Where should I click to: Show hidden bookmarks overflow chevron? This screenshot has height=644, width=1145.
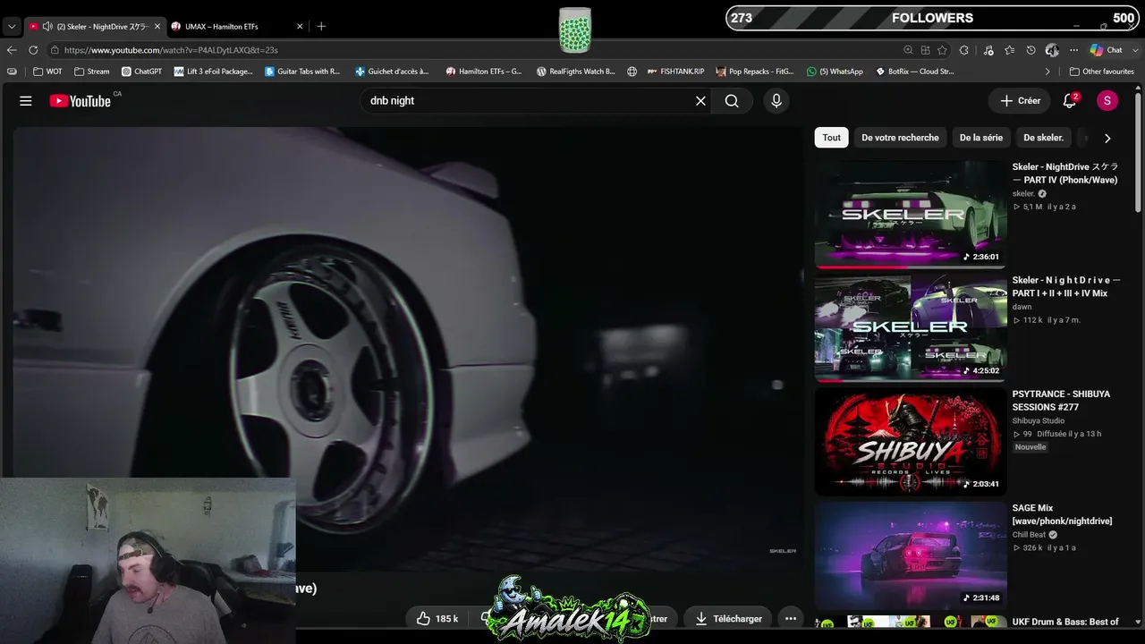pos(1047,72)
